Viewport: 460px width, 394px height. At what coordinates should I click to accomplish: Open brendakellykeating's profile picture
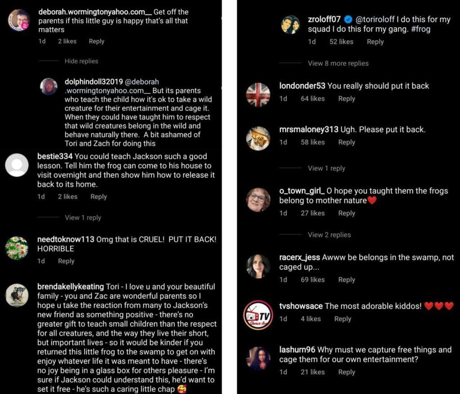(x=17, y=295)
